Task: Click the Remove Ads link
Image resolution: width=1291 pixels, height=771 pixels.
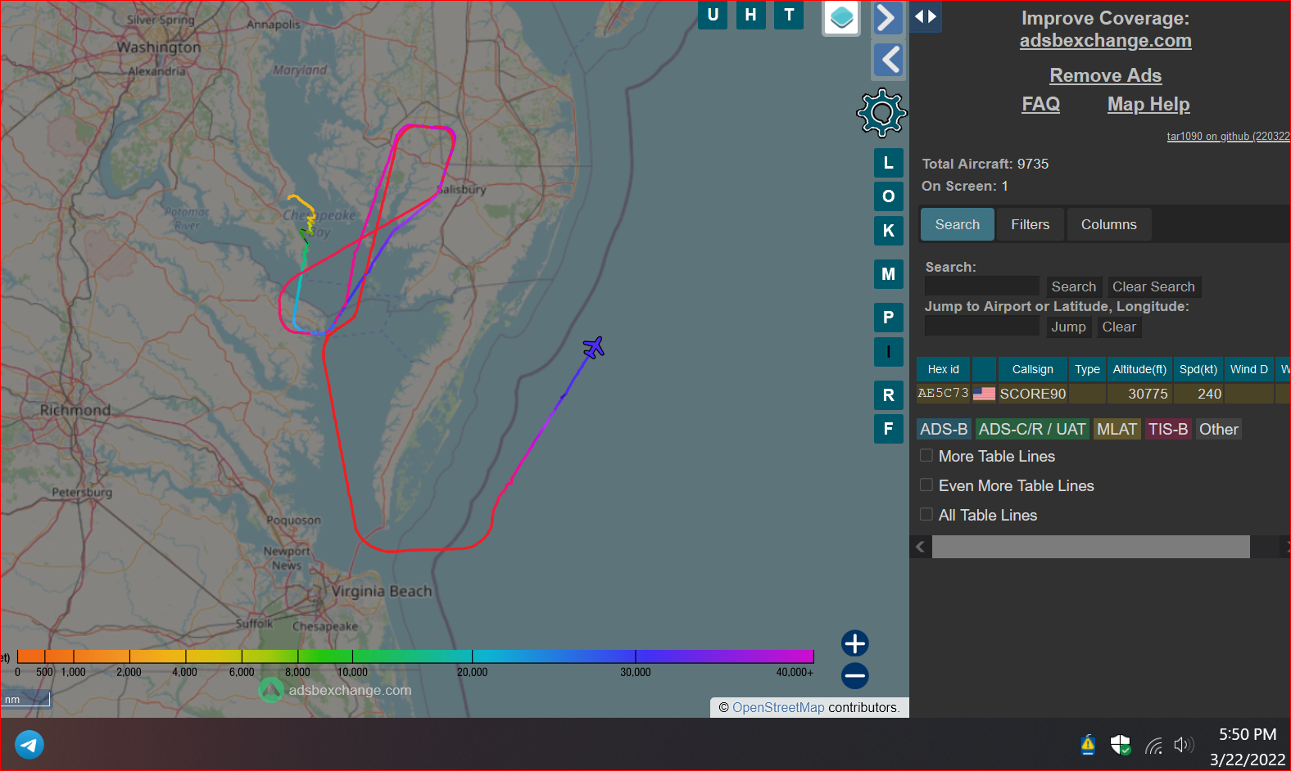Action: pos(1106,75)
